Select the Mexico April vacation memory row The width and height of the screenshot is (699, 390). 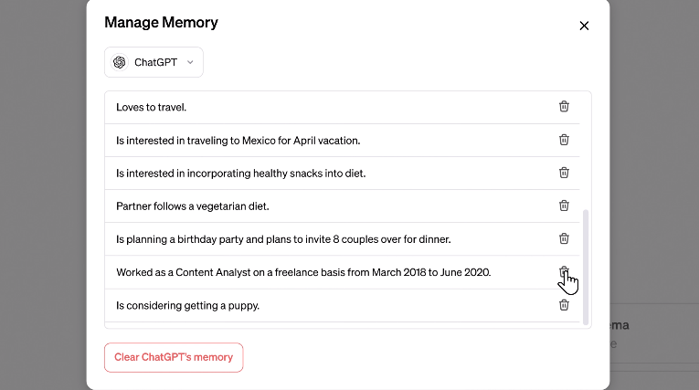click(x=343, y=141)
